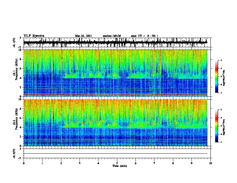Click time axis tick label "6"
Screen dimensions: 237x183
point(136,163)
